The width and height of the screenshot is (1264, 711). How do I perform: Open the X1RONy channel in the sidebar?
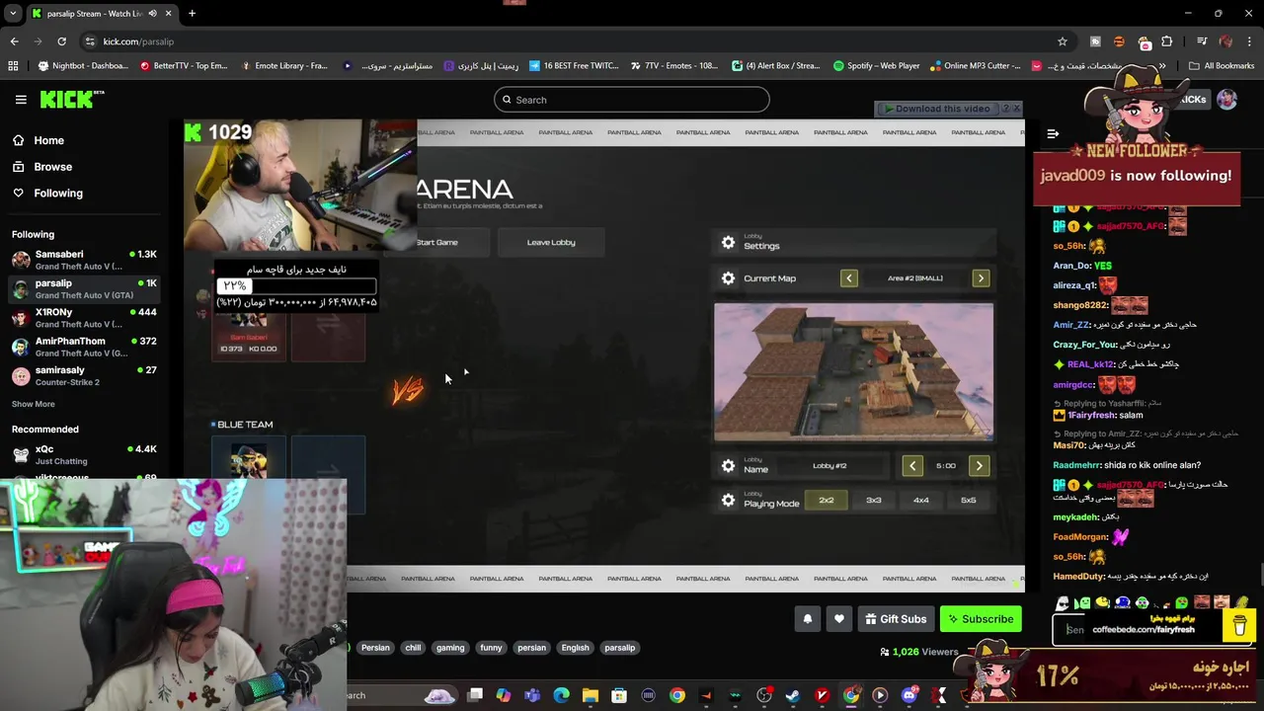pyautogui.click(x=84, y=317)
